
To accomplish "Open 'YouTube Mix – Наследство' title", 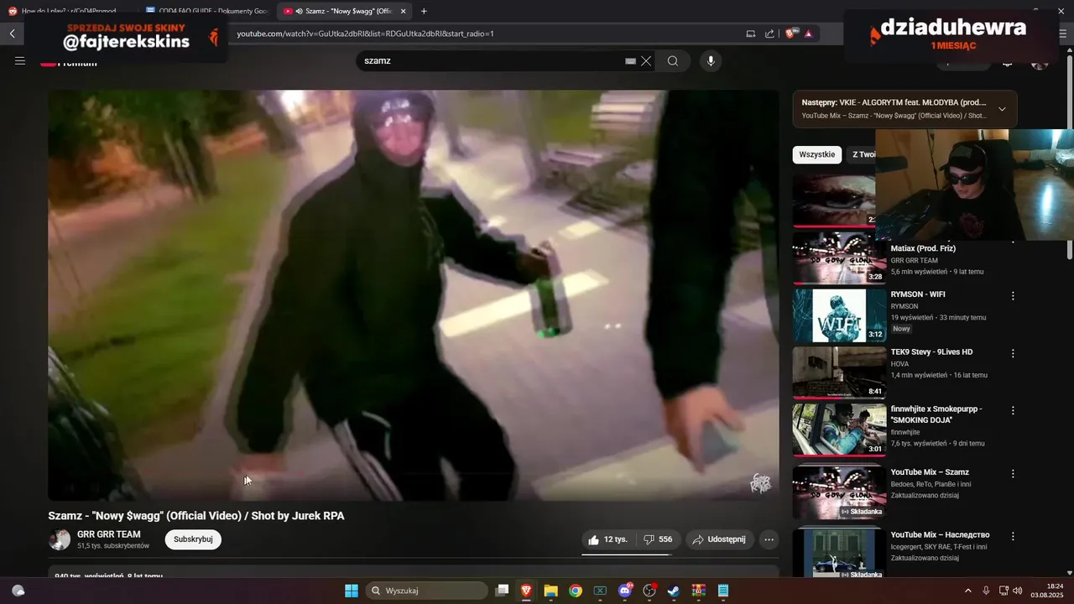I will pyautogui.click(x=940, y=534).
